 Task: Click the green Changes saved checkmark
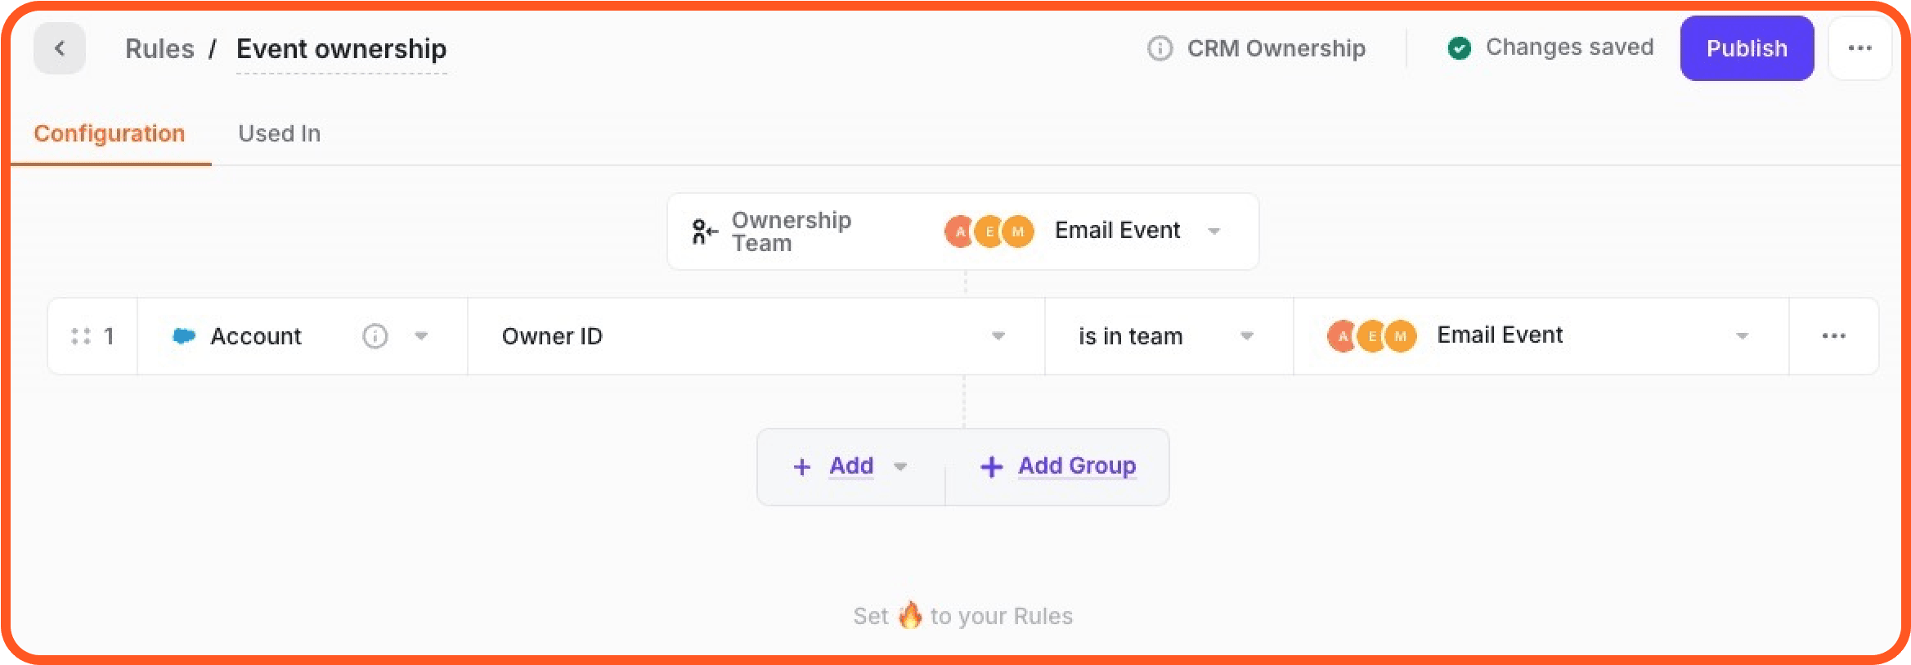[x=1459, y=48]
